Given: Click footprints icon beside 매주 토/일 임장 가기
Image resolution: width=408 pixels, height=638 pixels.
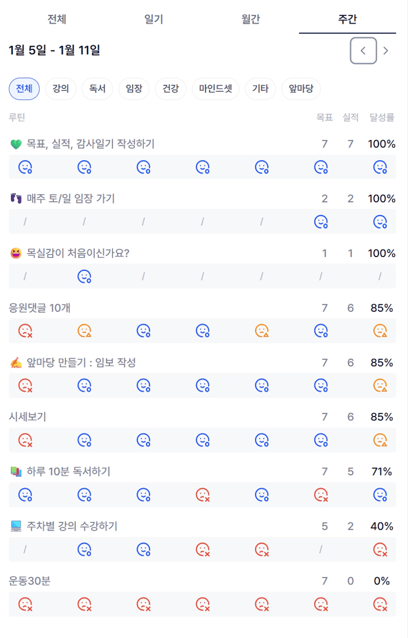Looking at the screenshot, I should pos(16,199).
